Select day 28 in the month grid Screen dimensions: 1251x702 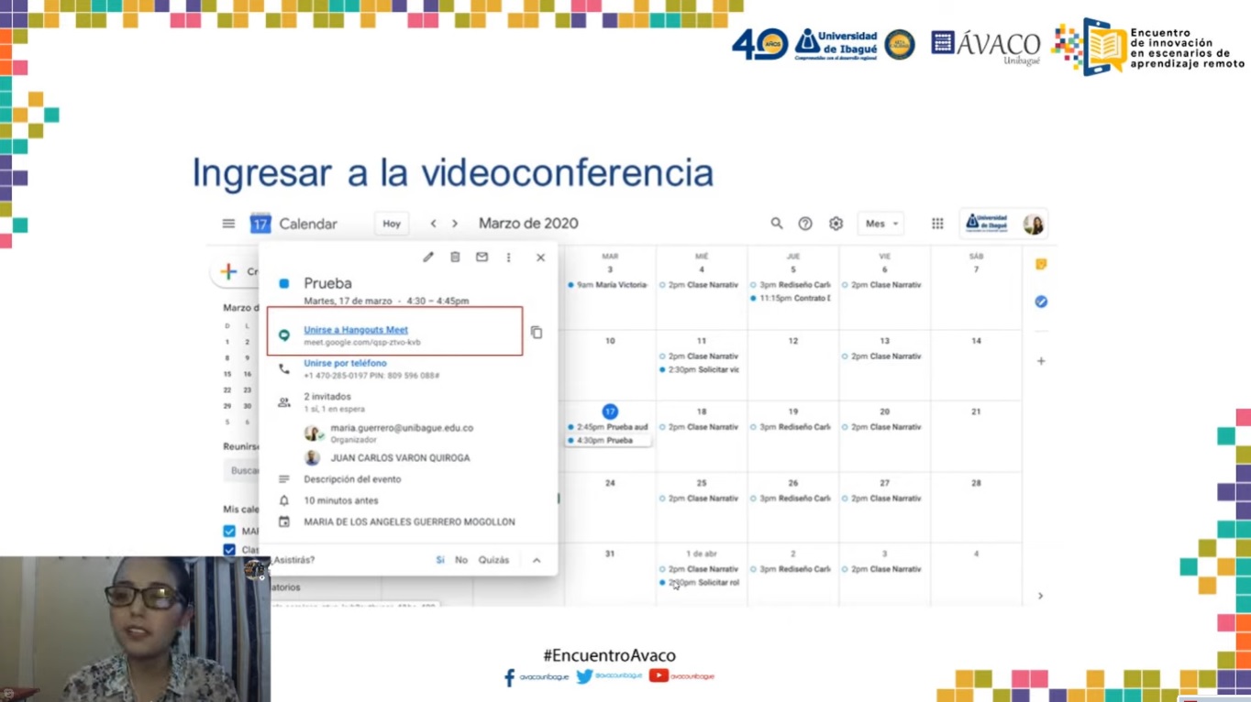coord(976,483)
